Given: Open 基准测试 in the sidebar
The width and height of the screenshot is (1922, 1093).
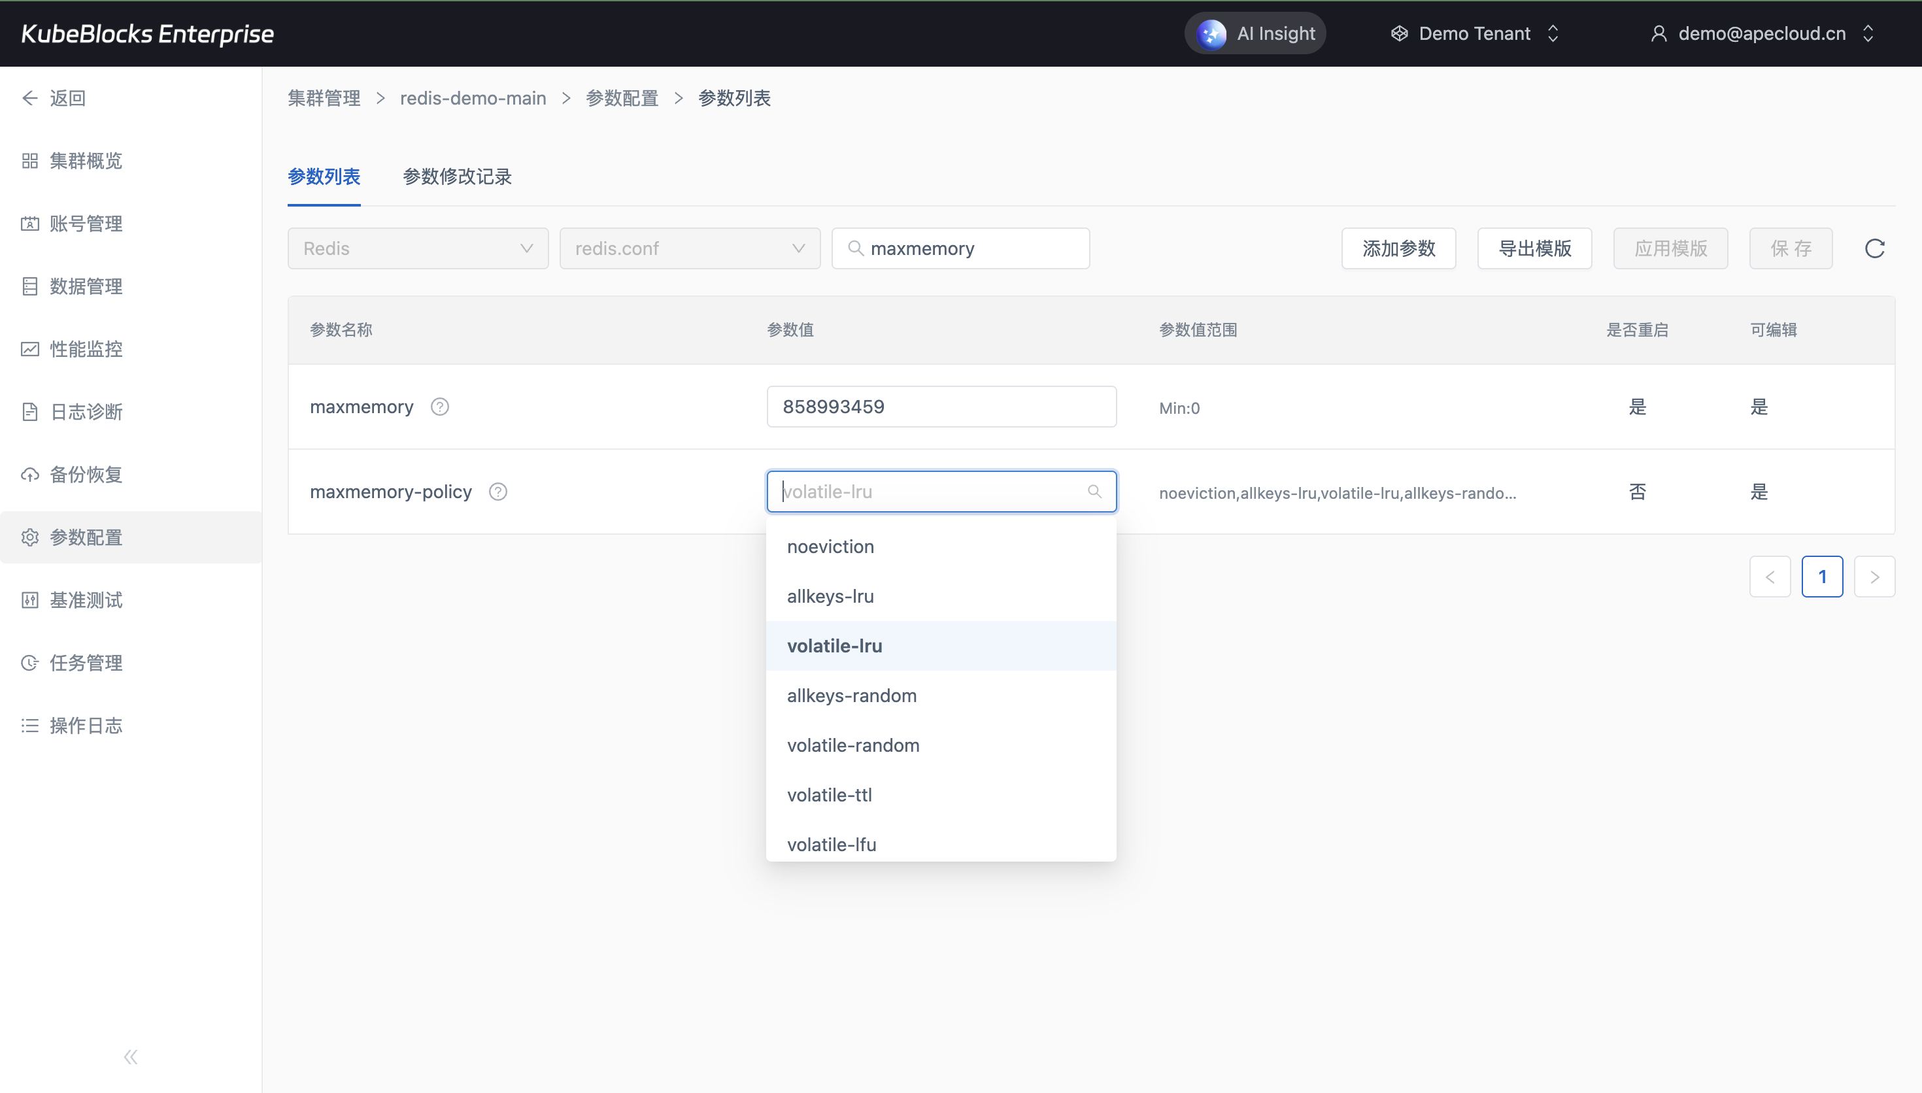Looking at the screenshot, I should (86, 600).
